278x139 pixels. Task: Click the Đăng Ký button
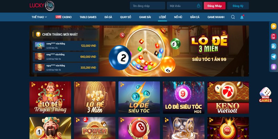click(x=238, y=6)
